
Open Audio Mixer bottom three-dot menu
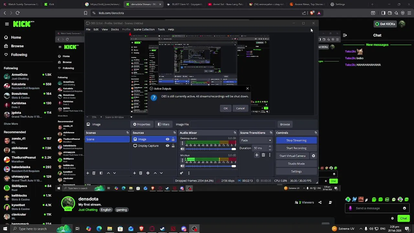[189, 173]
